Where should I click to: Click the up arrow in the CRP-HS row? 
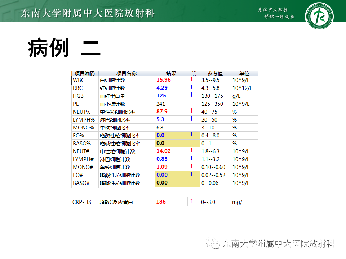191,201
